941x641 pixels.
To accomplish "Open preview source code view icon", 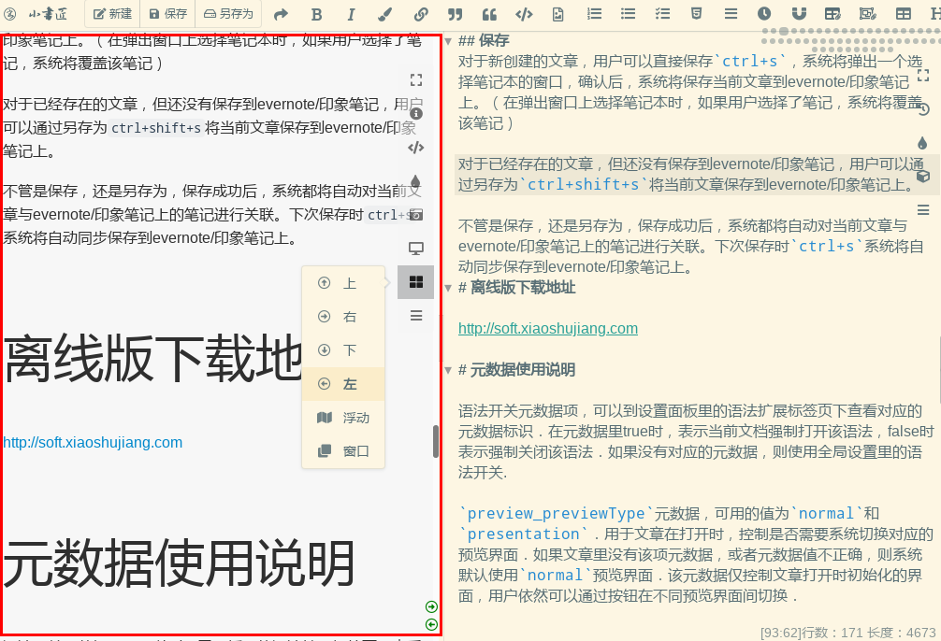I will (x=416, y=148).
